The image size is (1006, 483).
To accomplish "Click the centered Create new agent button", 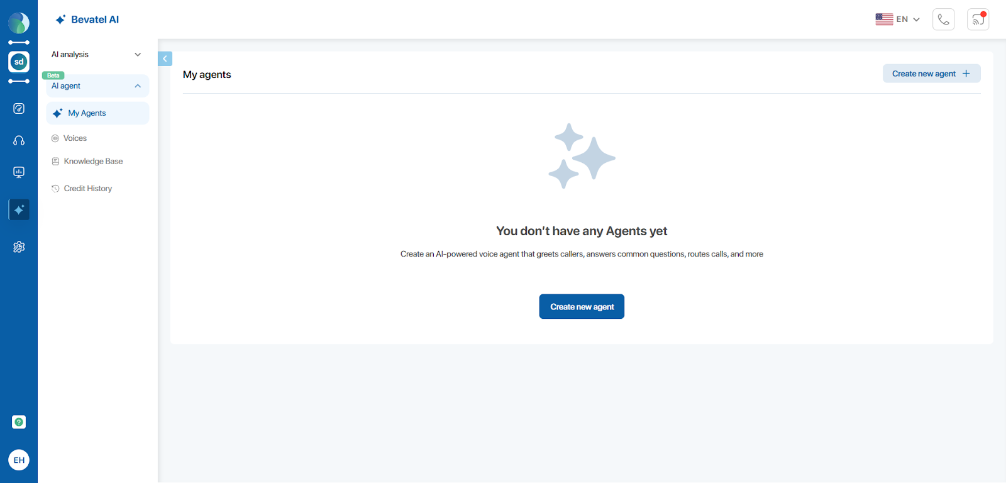I will point(582,307).
